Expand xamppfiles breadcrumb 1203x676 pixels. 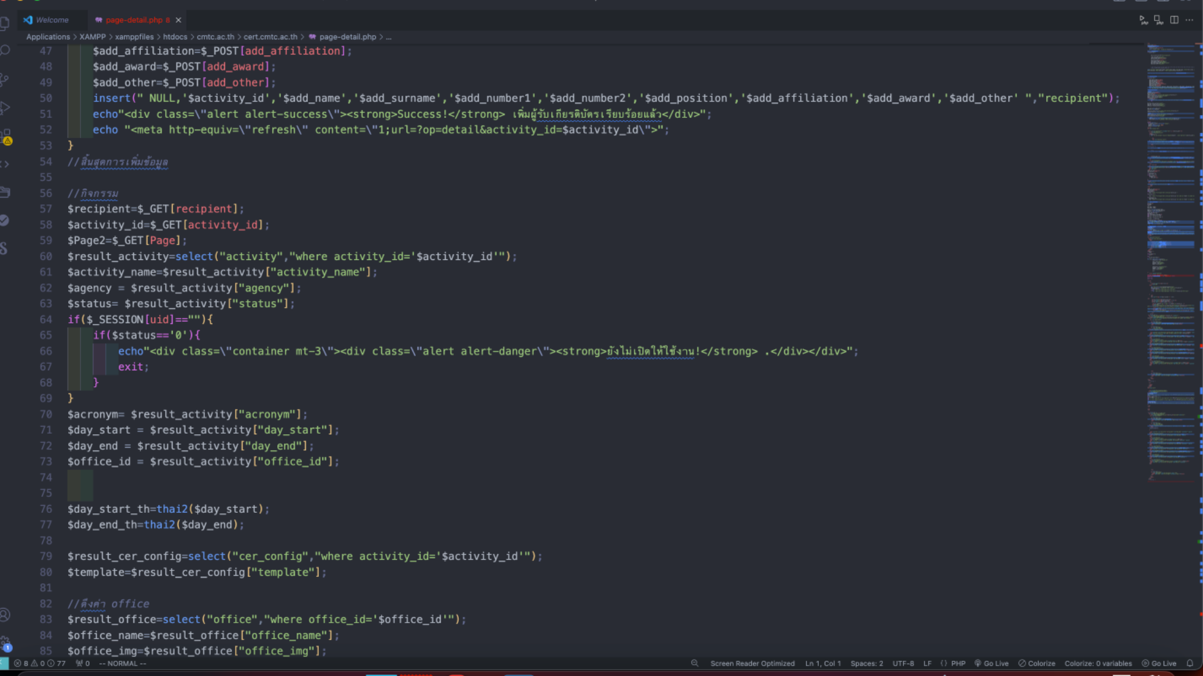coord(135,36)
